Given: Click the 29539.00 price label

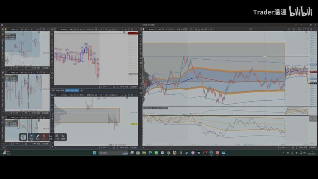Looking at the screenshot, I should [x=133, y=74].
